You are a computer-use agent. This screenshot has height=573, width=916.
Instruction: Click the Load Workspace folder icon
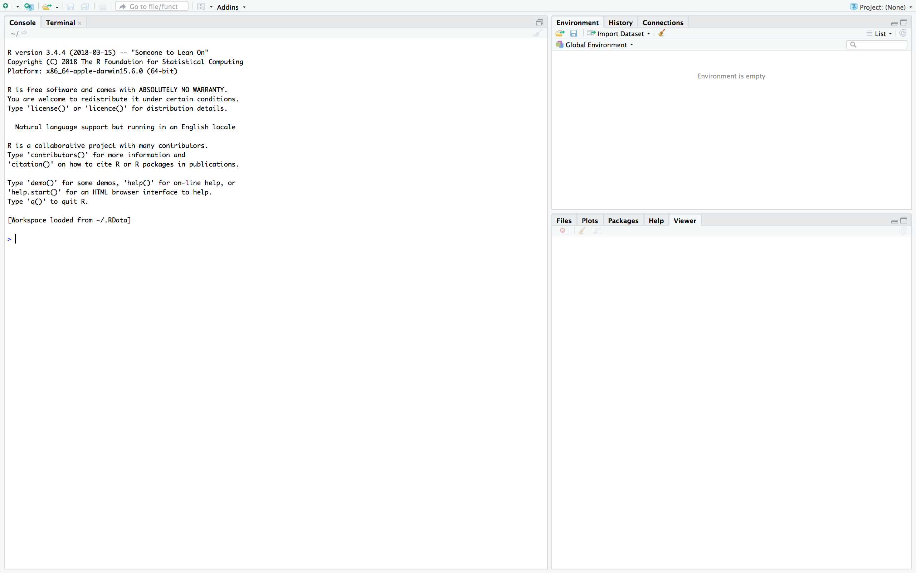[x=560, y=33]
